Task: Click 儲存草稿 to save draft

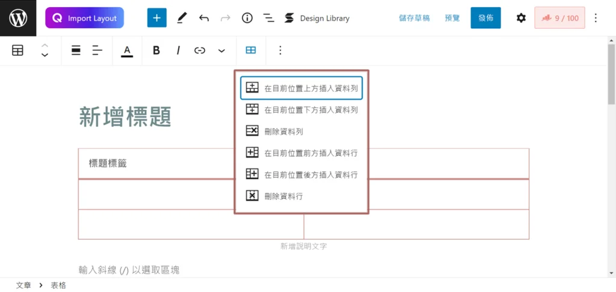Action: [414, 18]
